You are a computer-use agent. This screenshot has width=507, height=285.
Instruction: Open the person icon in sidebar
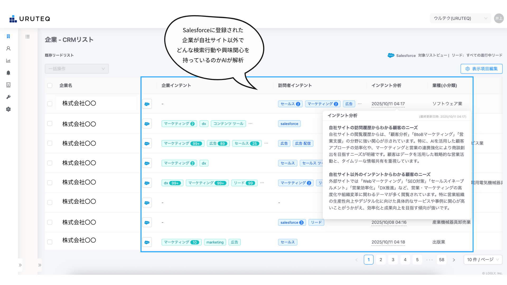[8, 49]
